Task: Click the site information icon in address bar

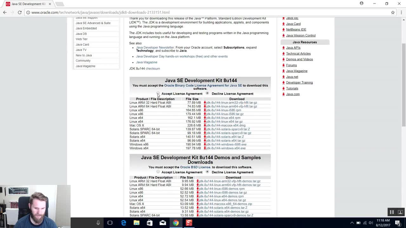Action: tap(28, 12)
